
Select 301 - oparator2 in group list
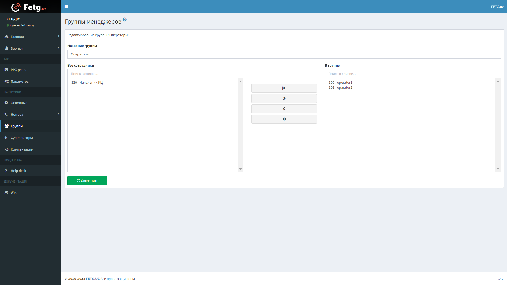tap(340, 88)
